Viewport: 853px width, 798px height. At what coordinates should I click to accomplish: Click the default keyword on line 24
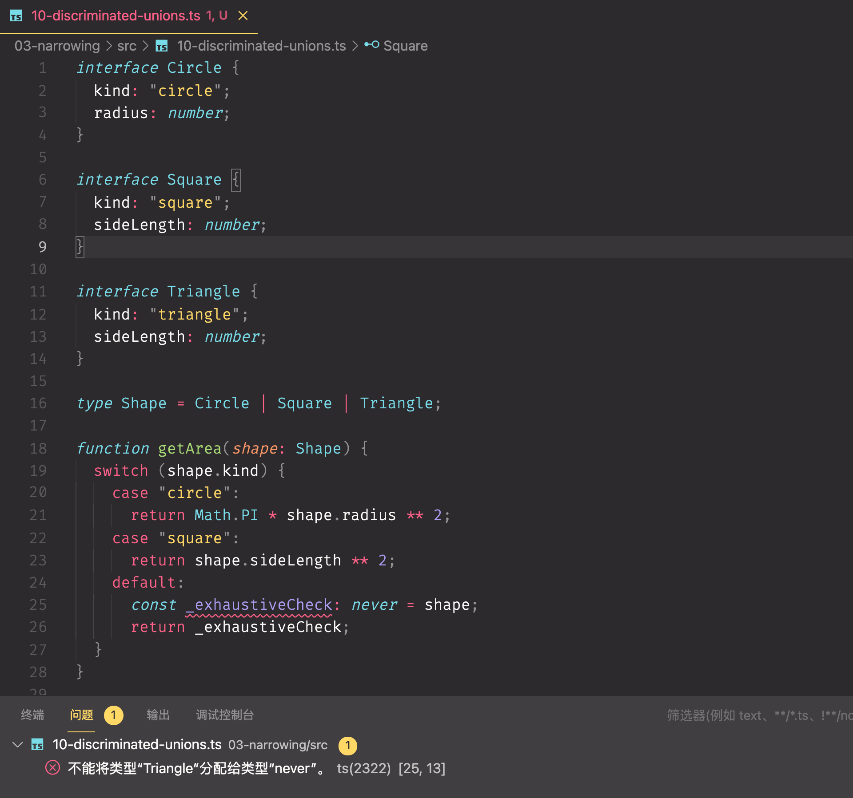click(x=144, y=583)
